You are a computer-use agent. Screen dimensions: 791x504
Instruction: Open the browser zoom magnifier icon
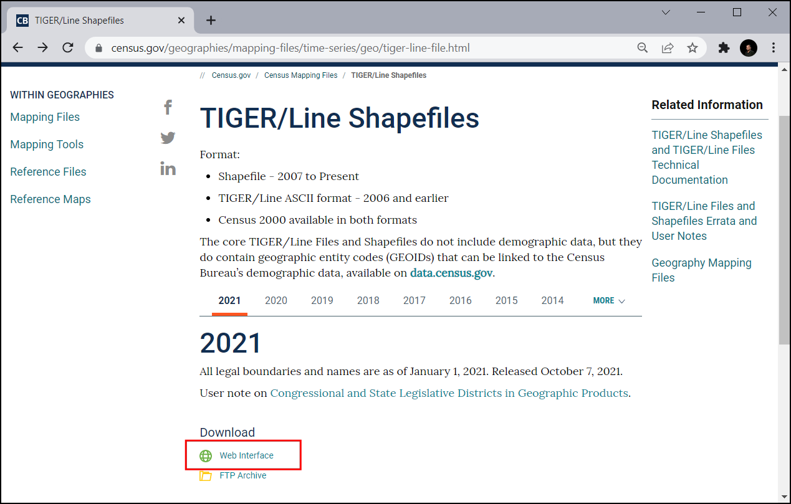pyautogui.click(x=642, y=48)
